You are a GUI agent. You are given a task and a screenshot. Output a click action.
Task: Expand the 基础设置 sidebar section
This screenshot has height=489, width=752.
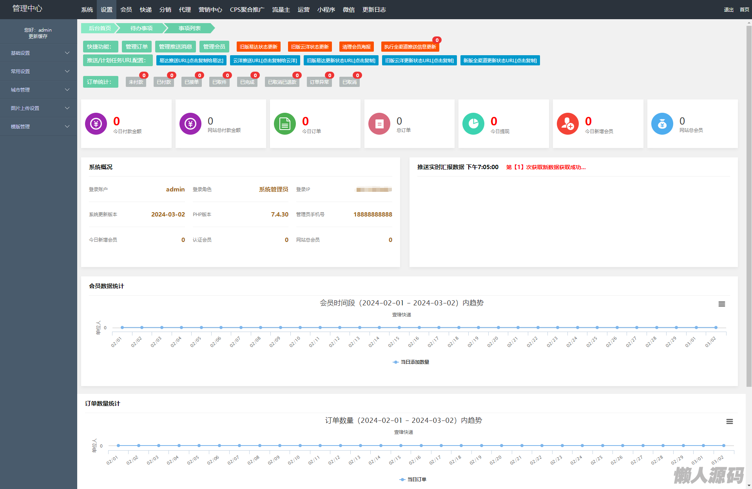[x=38, y=53]
